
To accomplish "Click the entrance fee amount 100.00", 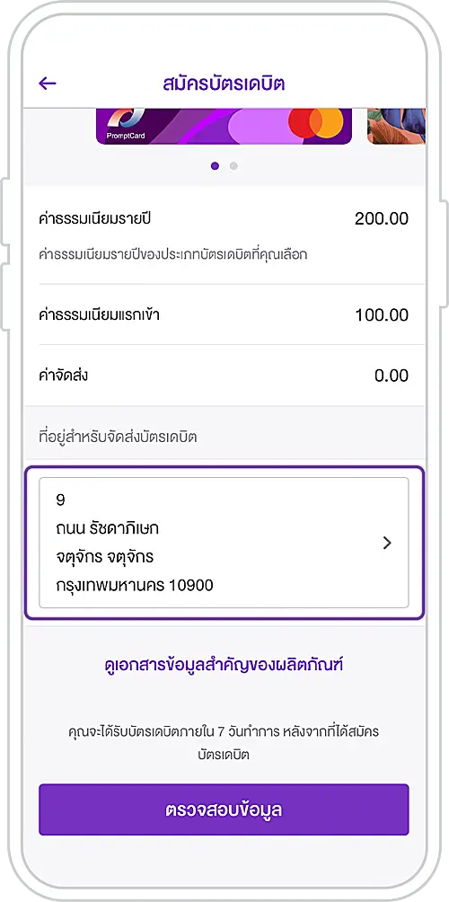I will point(382,315).
